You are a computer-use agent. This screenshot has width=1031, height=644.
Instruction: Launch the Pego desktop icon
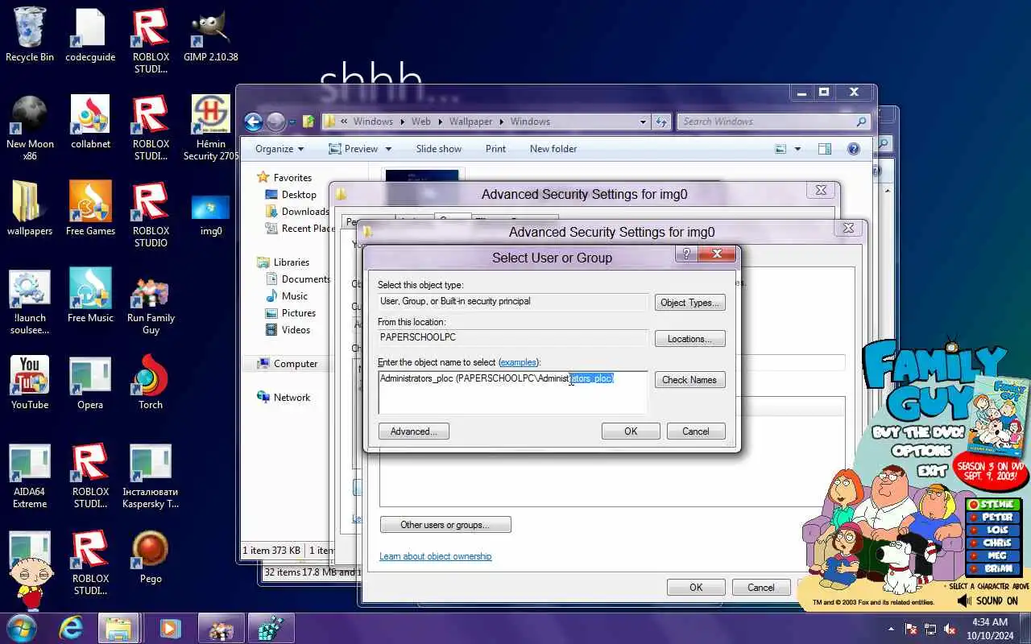(x=151, y=557)
